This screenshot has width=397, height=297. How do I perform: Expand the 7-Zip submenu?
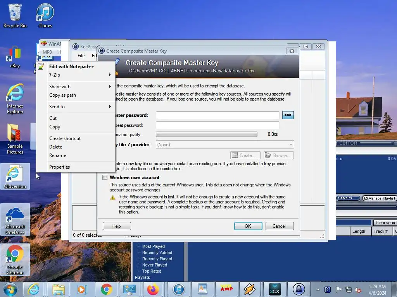click(x=76, y=75)
